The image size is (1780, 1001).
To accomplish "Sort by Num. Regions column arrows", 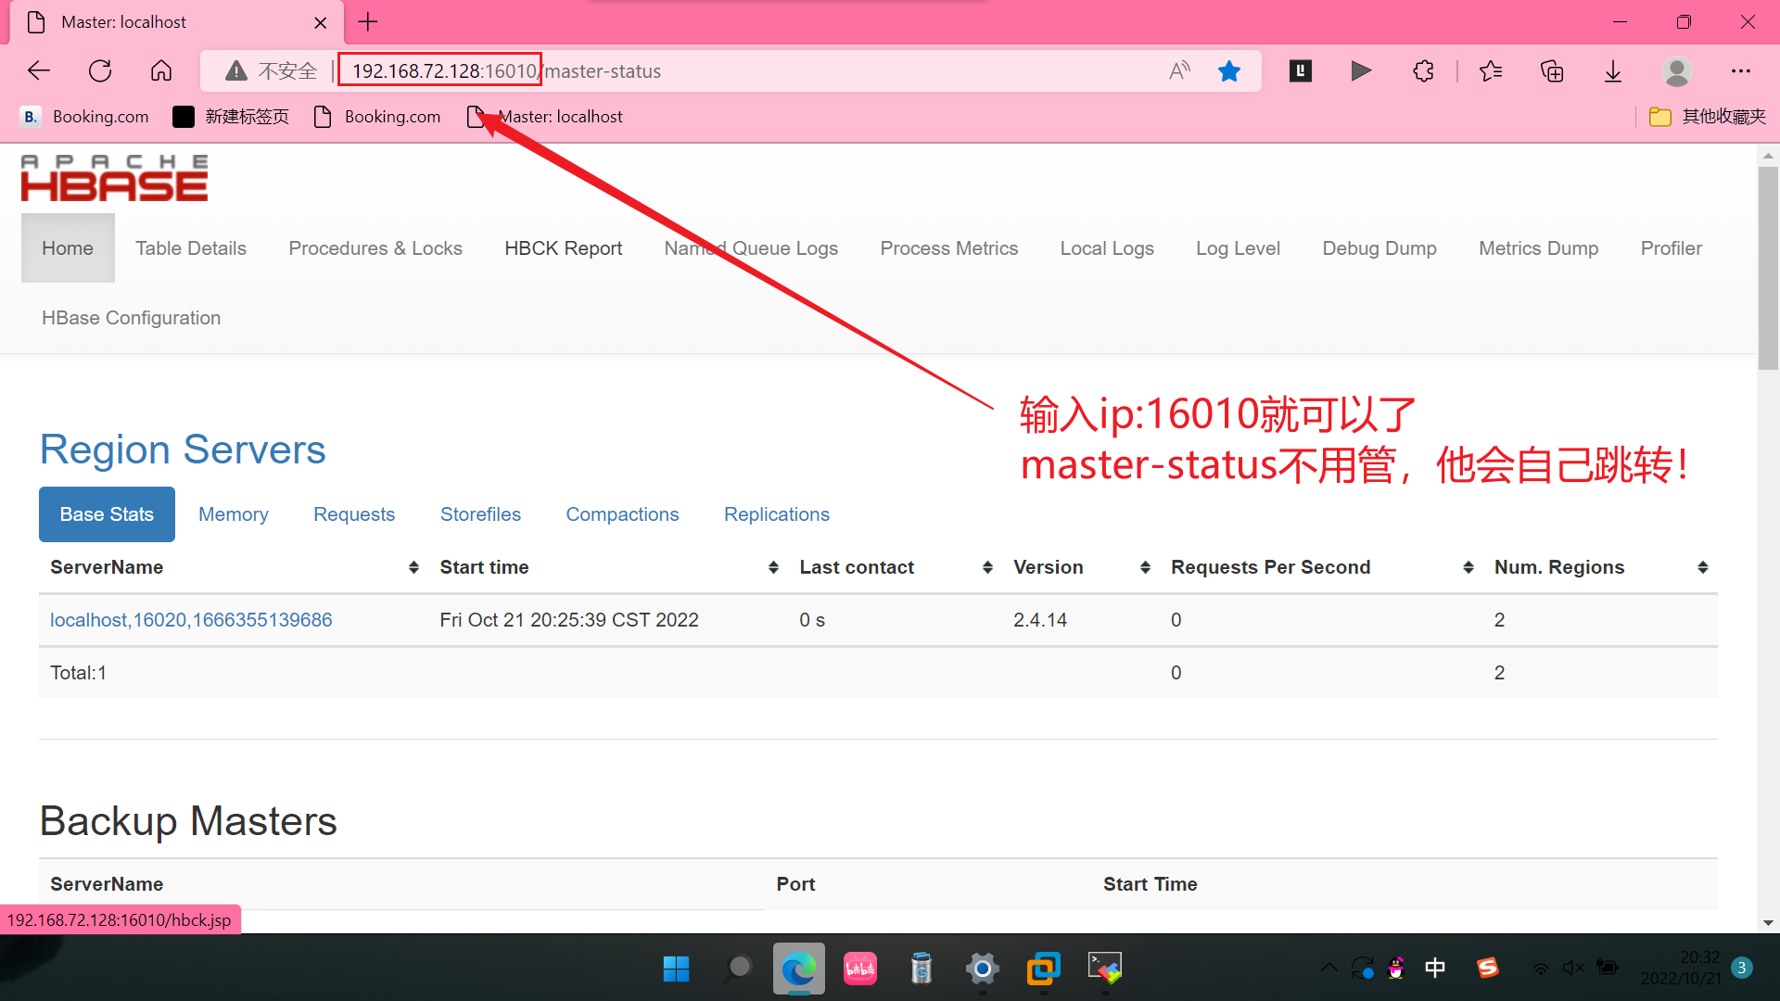I will point(1703,567).
